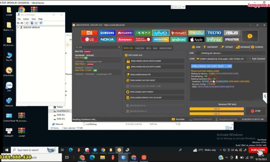Select the ASUS brand logo
The image size is (270, 162).
[x=232, y=33]
